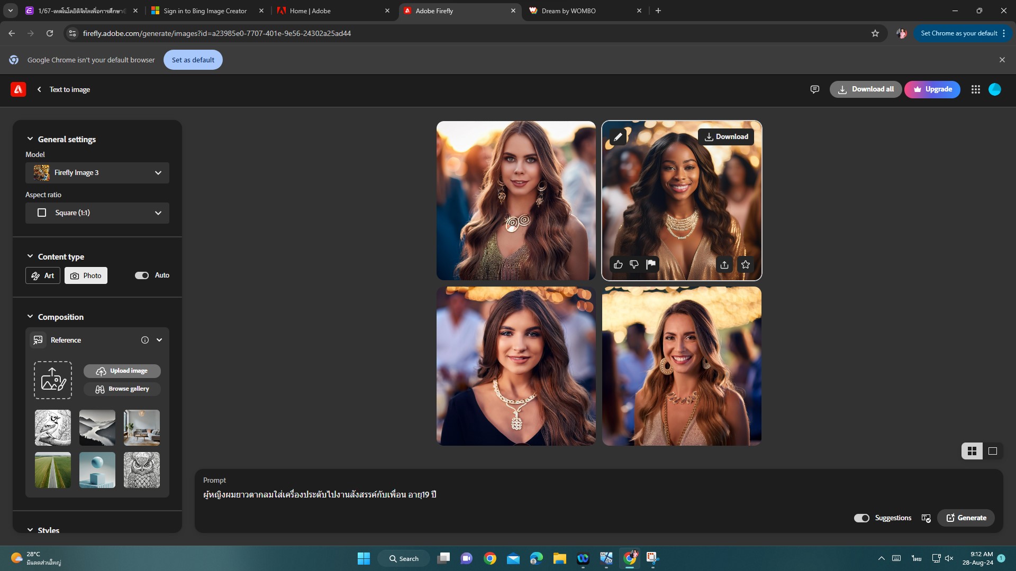Click the share icon on image

(x=724, y=264)
